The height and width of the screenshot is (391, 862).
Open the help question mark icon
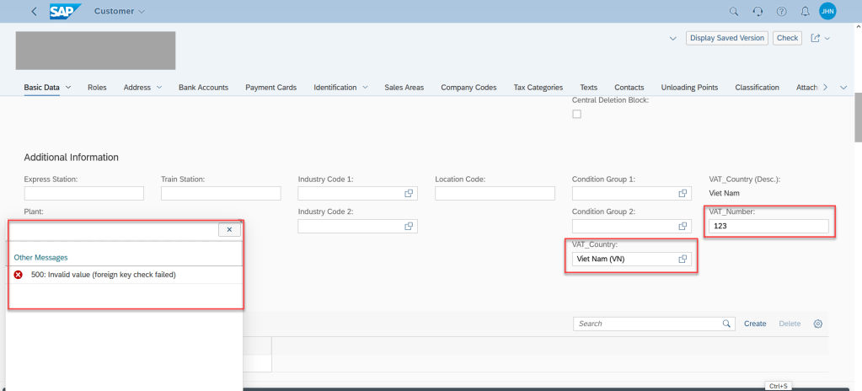point(781,12)
